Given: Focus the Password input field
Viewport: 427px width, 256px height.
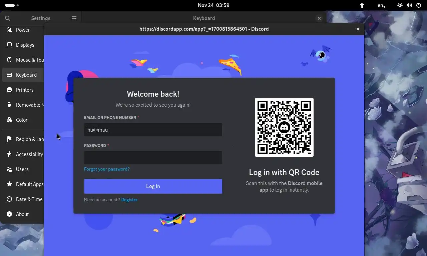Looking at the screenshot, I should pyautogui.click(x=153, y=158).
